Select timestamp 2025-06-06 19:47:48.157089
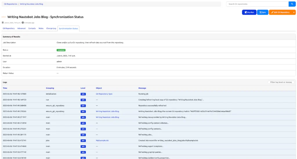The image size is (297, 159). (x=15, y=94)
